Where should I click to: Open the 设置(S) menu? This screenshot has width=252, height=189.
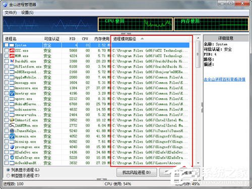coord(27,13)
